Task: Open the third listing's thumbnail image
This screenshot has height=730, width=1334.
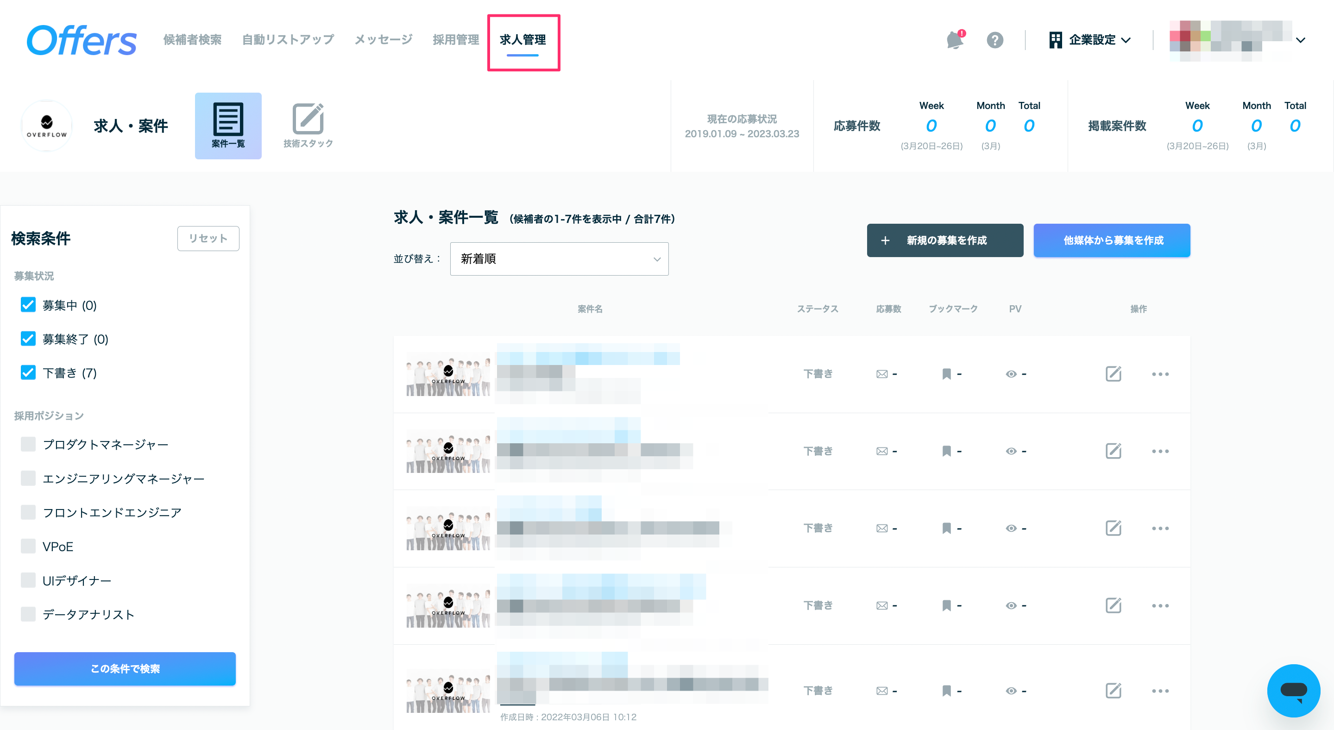Action: pyautogui.click(x=448, y=529)
